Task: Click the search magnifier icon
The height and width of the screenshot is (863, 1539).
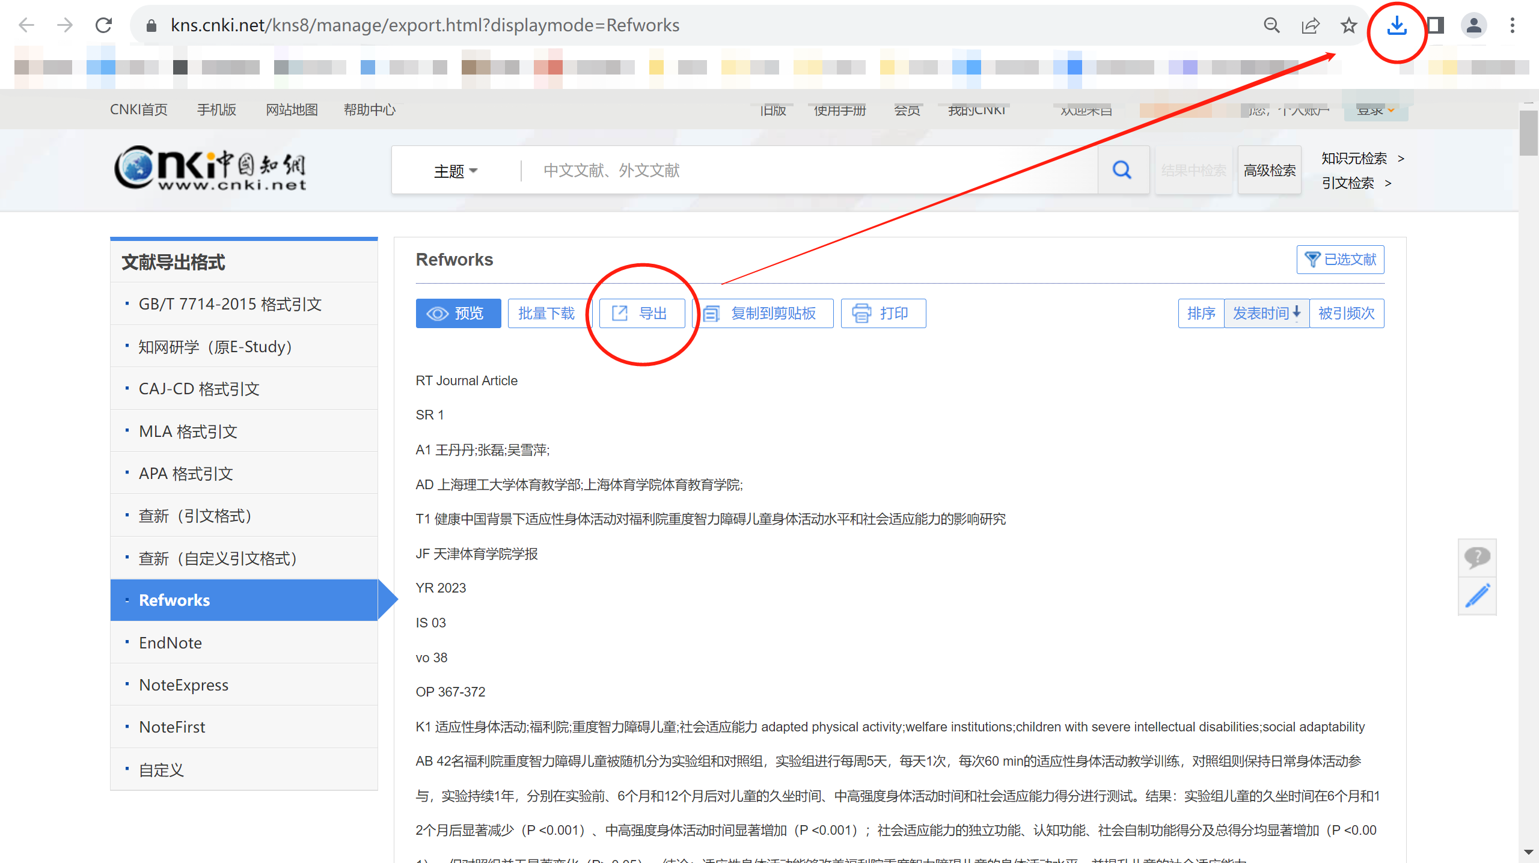Action: (1121, 169)
